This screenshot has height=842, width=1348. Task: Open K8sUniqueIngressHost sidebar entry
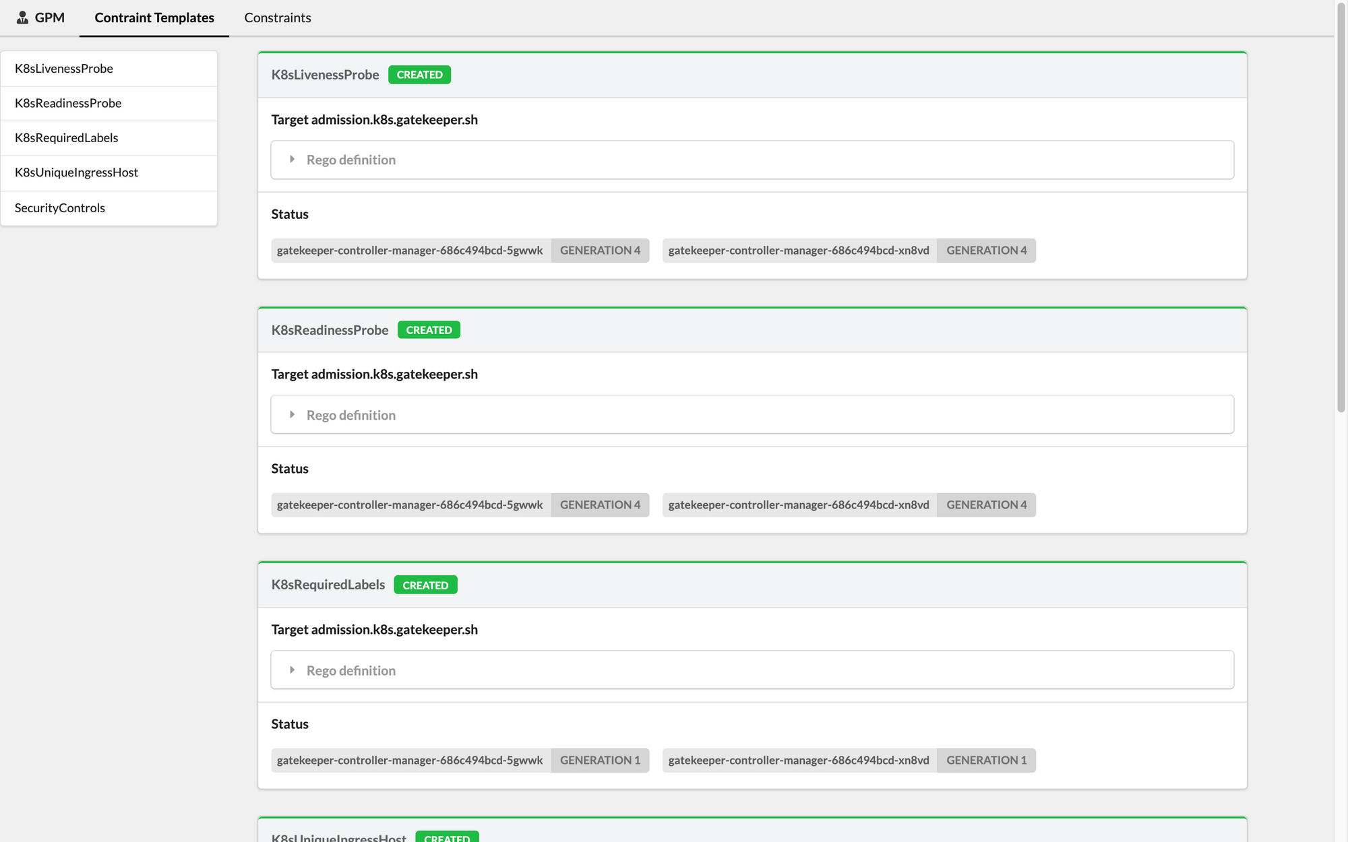pyautogui.click(x=76, y=172)
